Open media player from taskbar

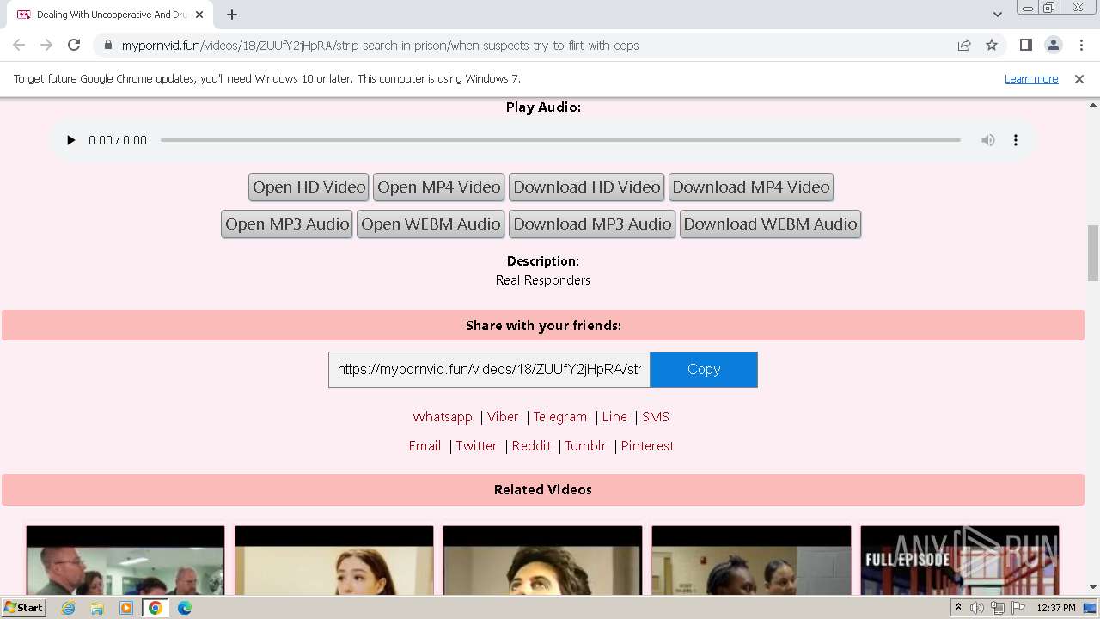[x=126, y=608]
